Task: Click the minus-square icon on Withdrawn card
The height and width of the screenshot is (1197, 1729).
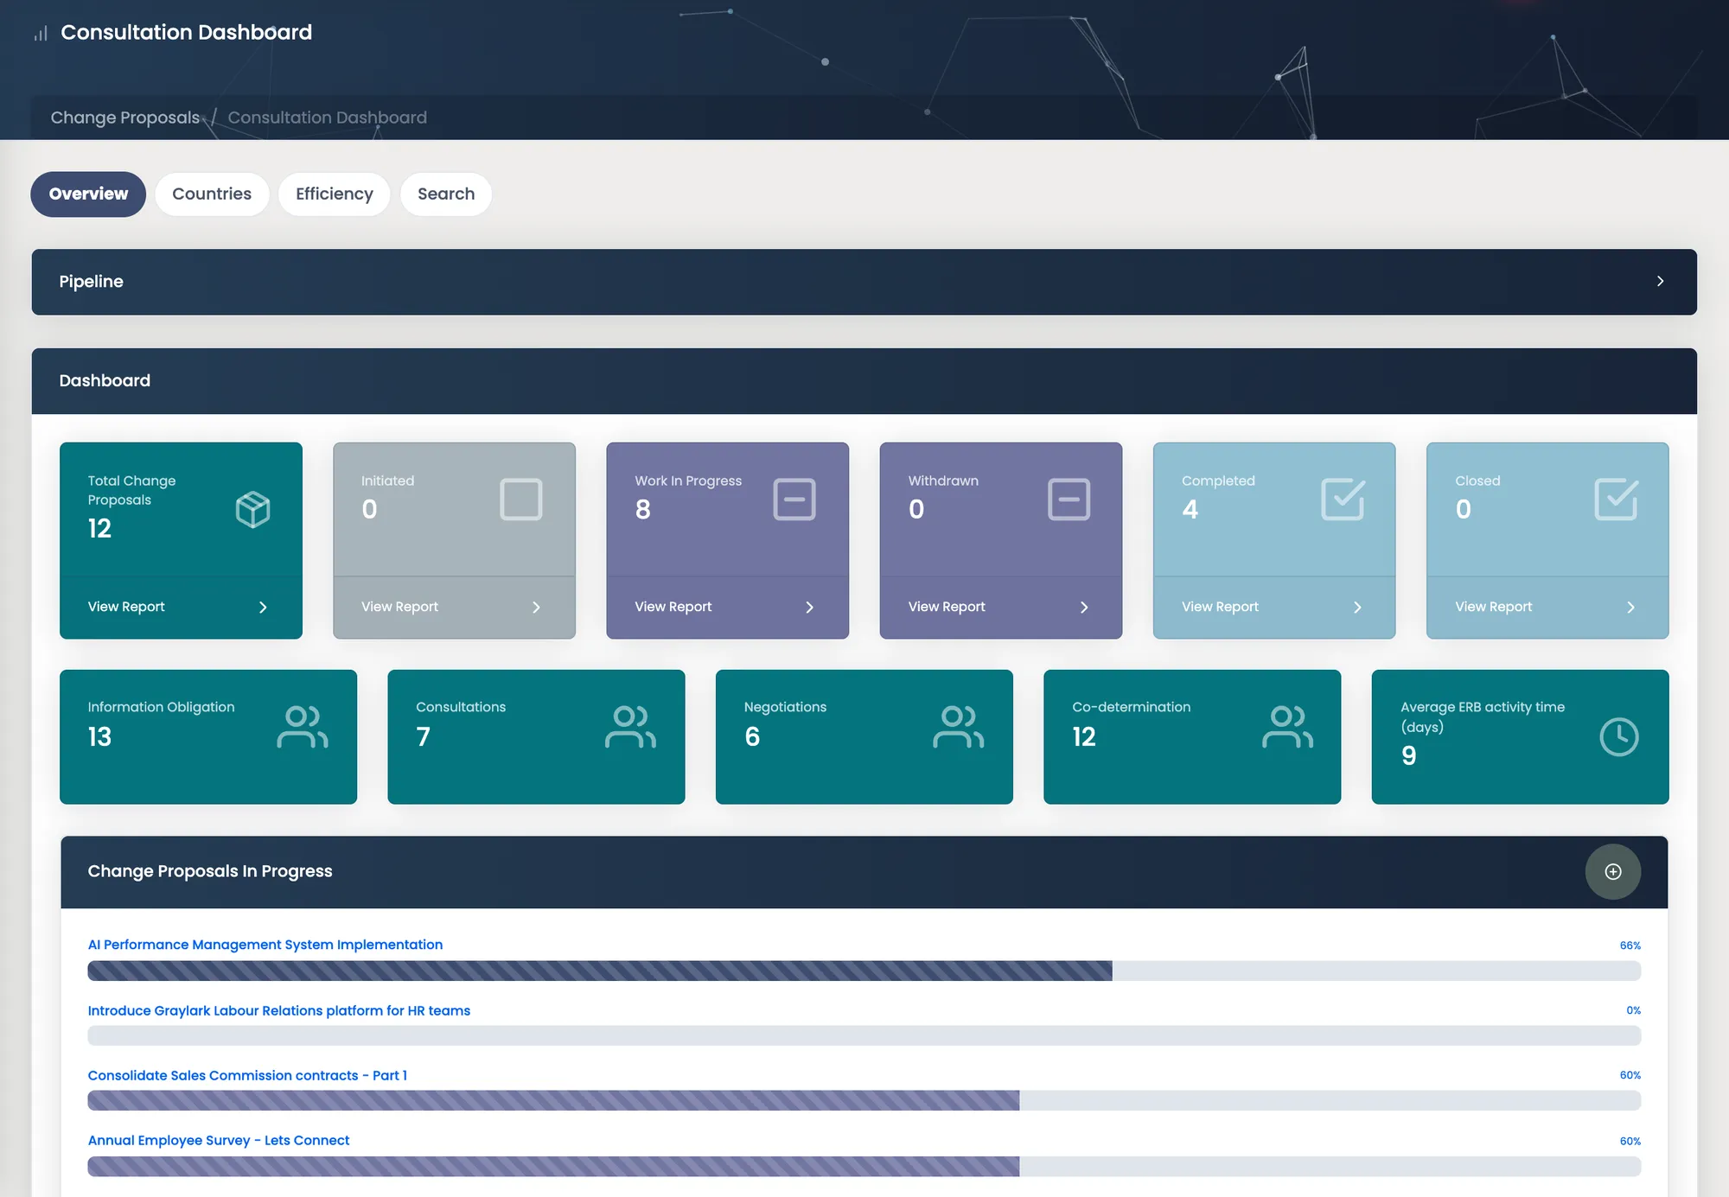Action: pos(1069,500)
